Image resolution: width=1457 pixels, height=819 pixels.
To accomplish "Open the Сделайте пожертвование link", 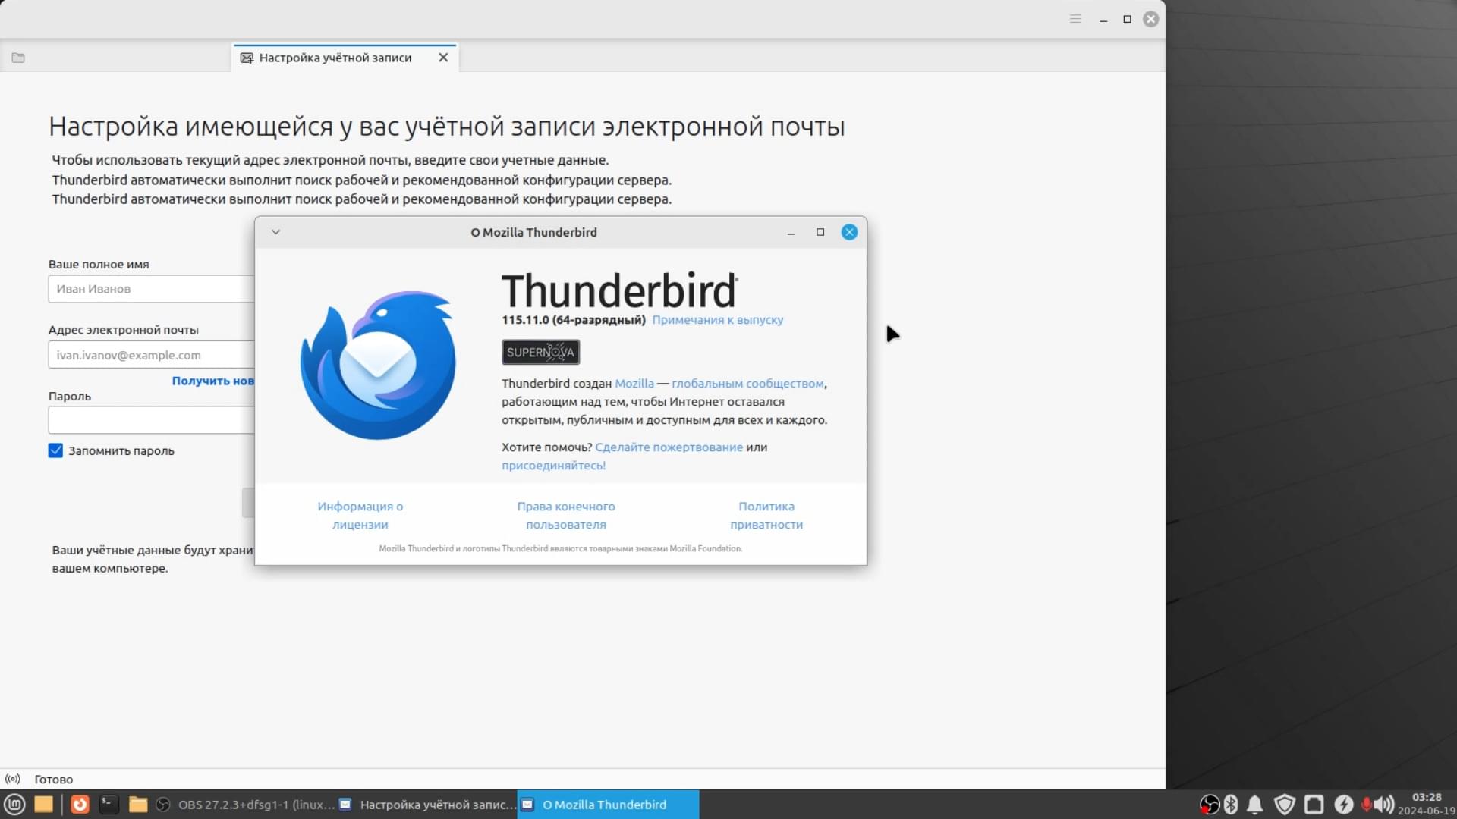I will pyautogui.click(x=669, y=447).
